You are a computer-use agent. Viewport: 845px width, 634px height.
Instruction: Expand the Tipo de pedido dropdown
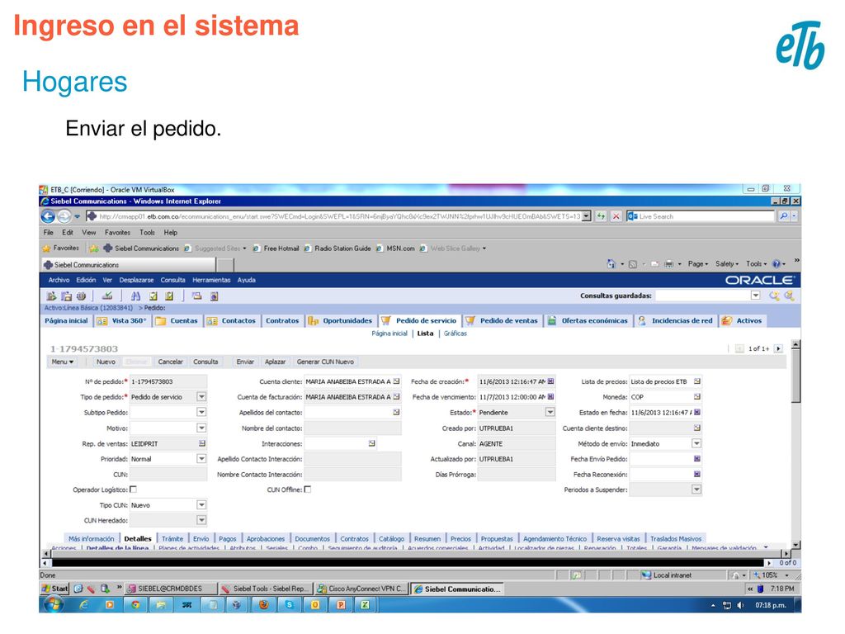(x=201, y=397)
